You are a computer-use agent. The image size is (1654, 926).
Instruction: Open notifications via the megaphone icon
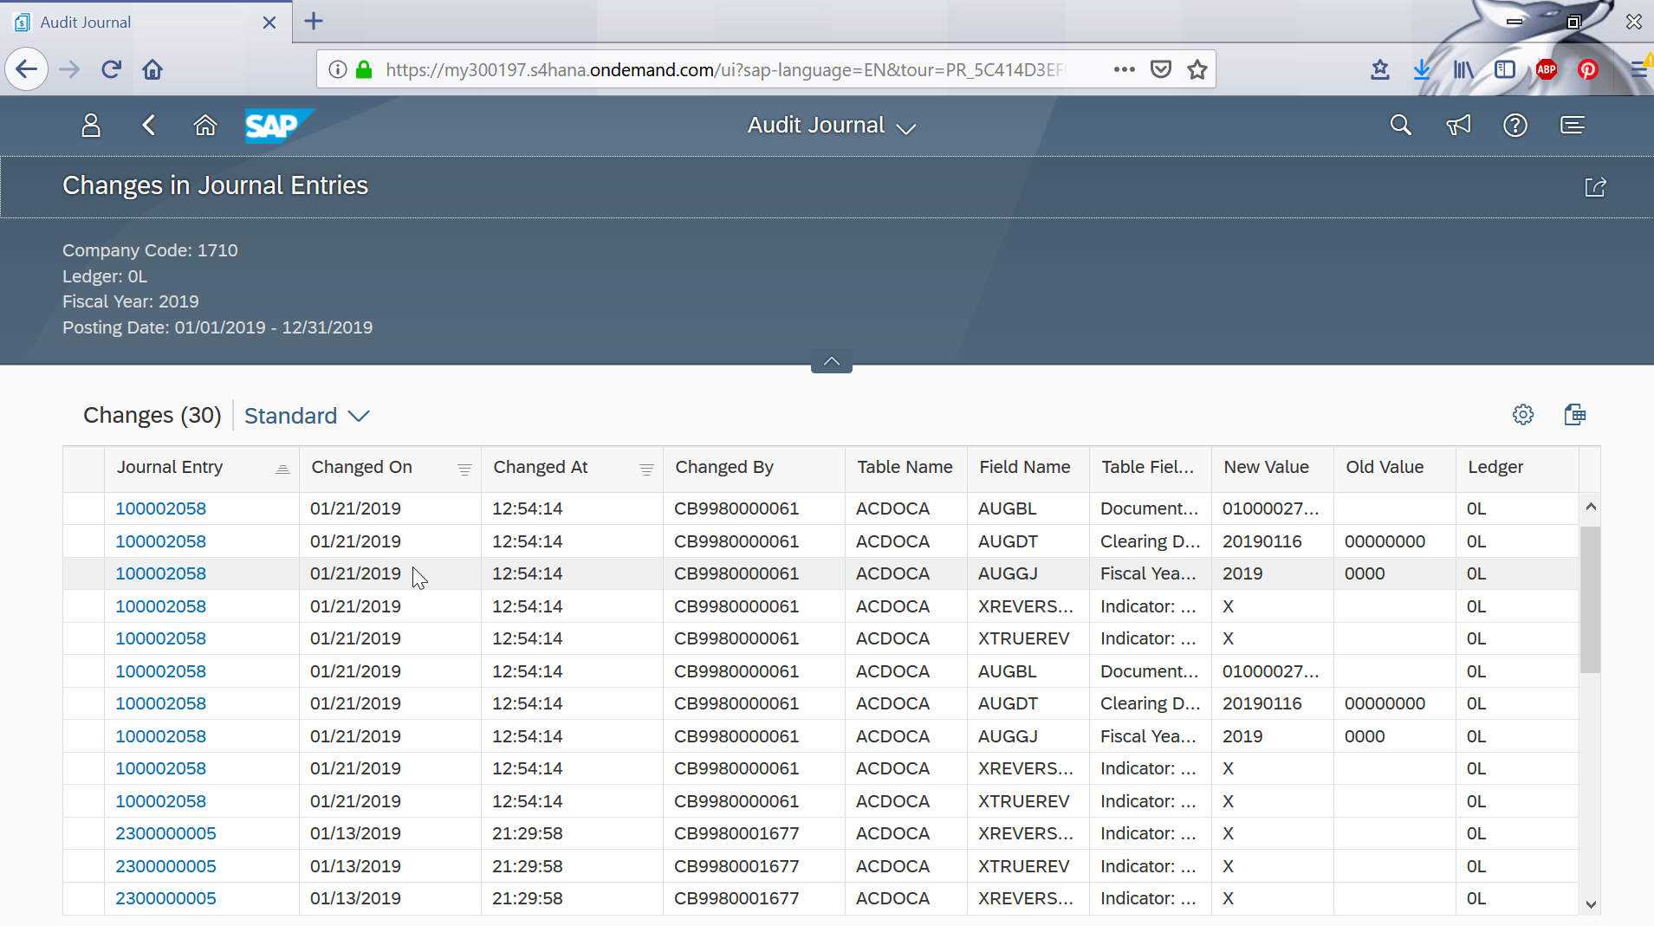pyautogui.click(x=1457, y=125)
